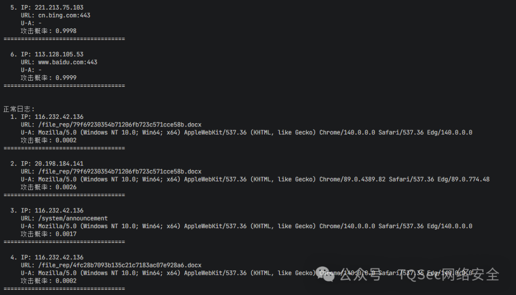Click the cn.bing.com:443 URL
Image resolution: width=516 pixels, height=295 pixels.
(64, 15)
